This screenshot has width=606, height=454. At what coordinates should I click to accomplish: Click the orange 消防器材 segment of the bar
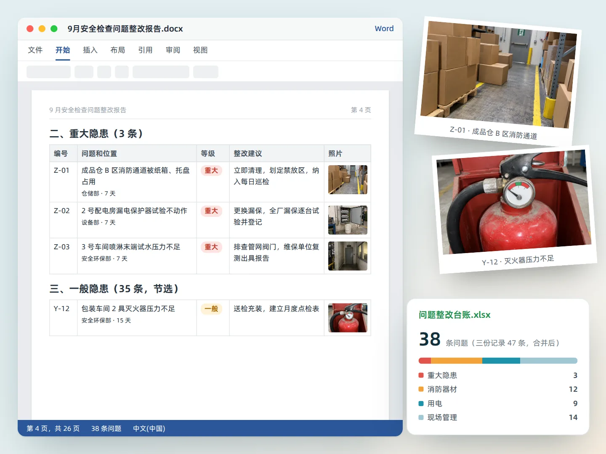point(457,361)
